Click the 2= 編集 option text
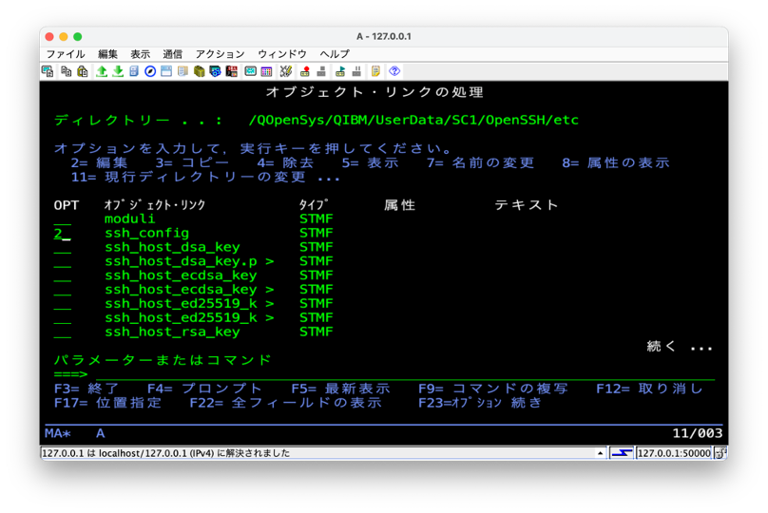 99,163
